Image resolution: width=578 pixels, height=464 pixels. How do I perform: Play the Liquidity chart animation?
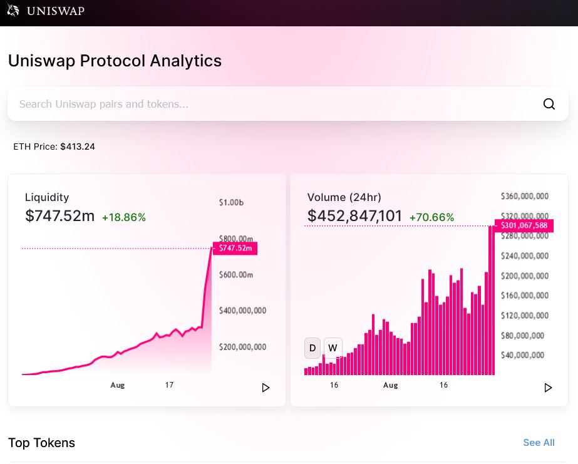[x=266, y=388]
